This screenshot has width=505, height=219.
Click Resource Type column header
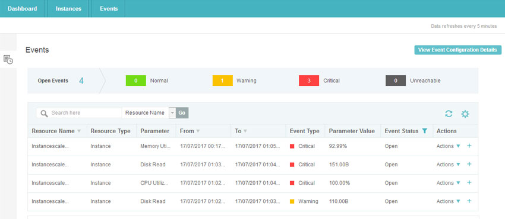[111, 131]
